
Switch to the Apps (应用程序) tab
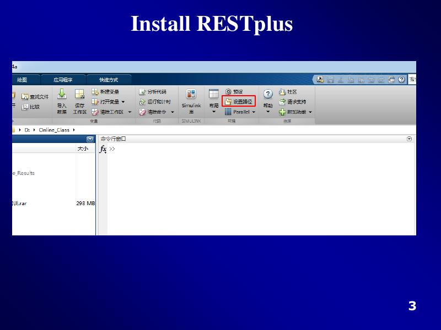point(63,80)
